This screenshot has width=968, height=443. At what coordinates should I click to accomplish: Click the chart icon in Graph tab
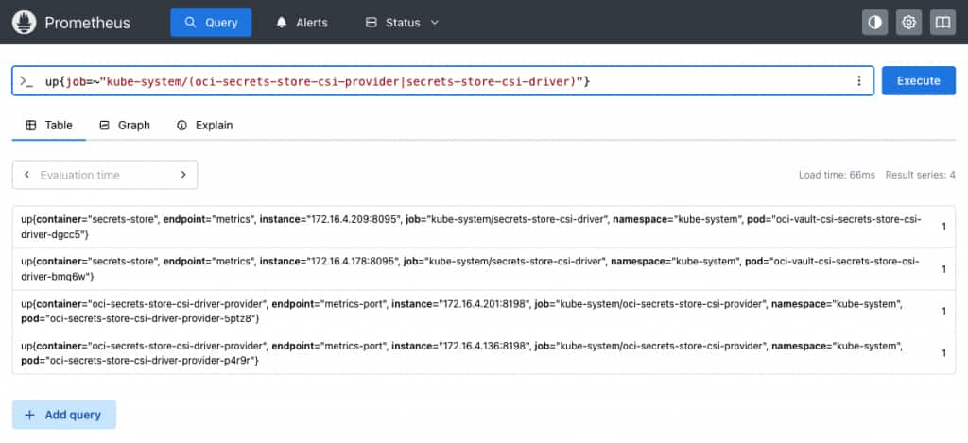[x=104, y=126]
